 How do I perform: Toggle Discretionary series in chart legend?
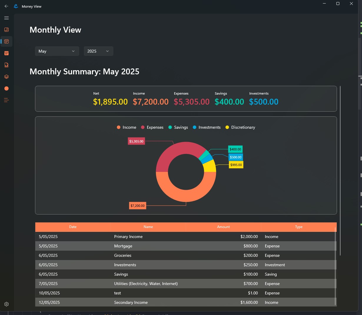pyautogui.click(x=240, y=127)
